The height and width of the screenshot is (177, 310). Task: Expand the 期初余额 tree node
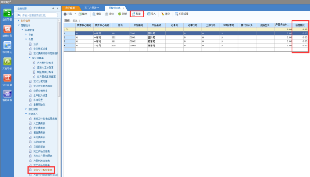pos(26,109)
